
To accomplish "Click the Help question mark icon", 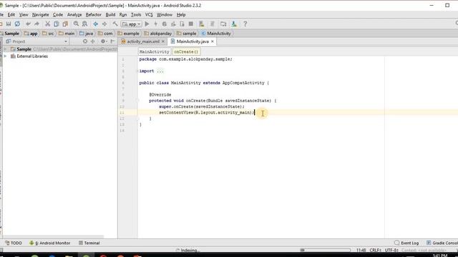I will (245, 24).
